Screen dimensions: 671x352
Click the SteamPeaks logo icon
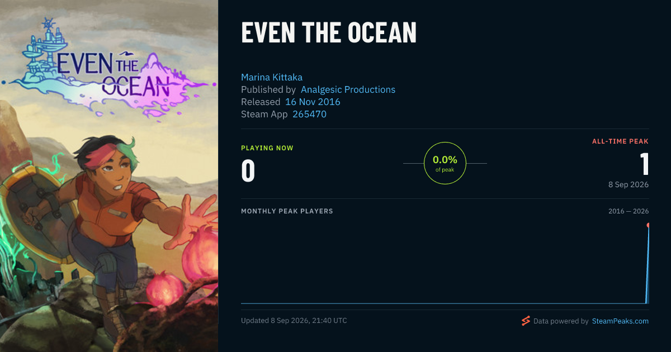pyautogui.click(x=526, y=321)
